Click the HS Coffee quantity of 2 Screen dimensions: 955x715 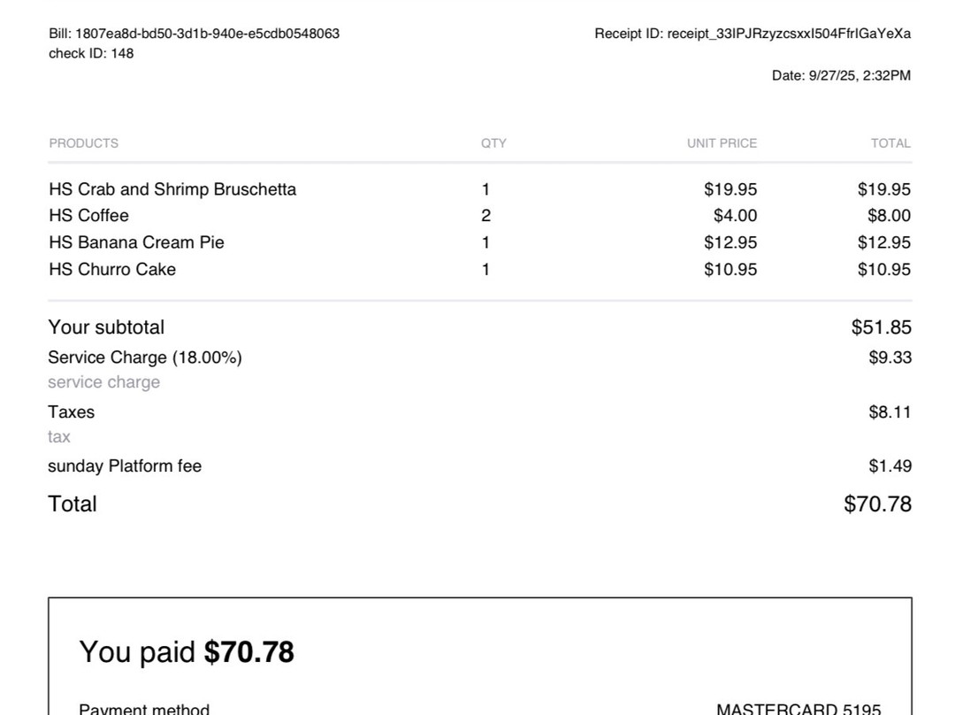(485, 216)
